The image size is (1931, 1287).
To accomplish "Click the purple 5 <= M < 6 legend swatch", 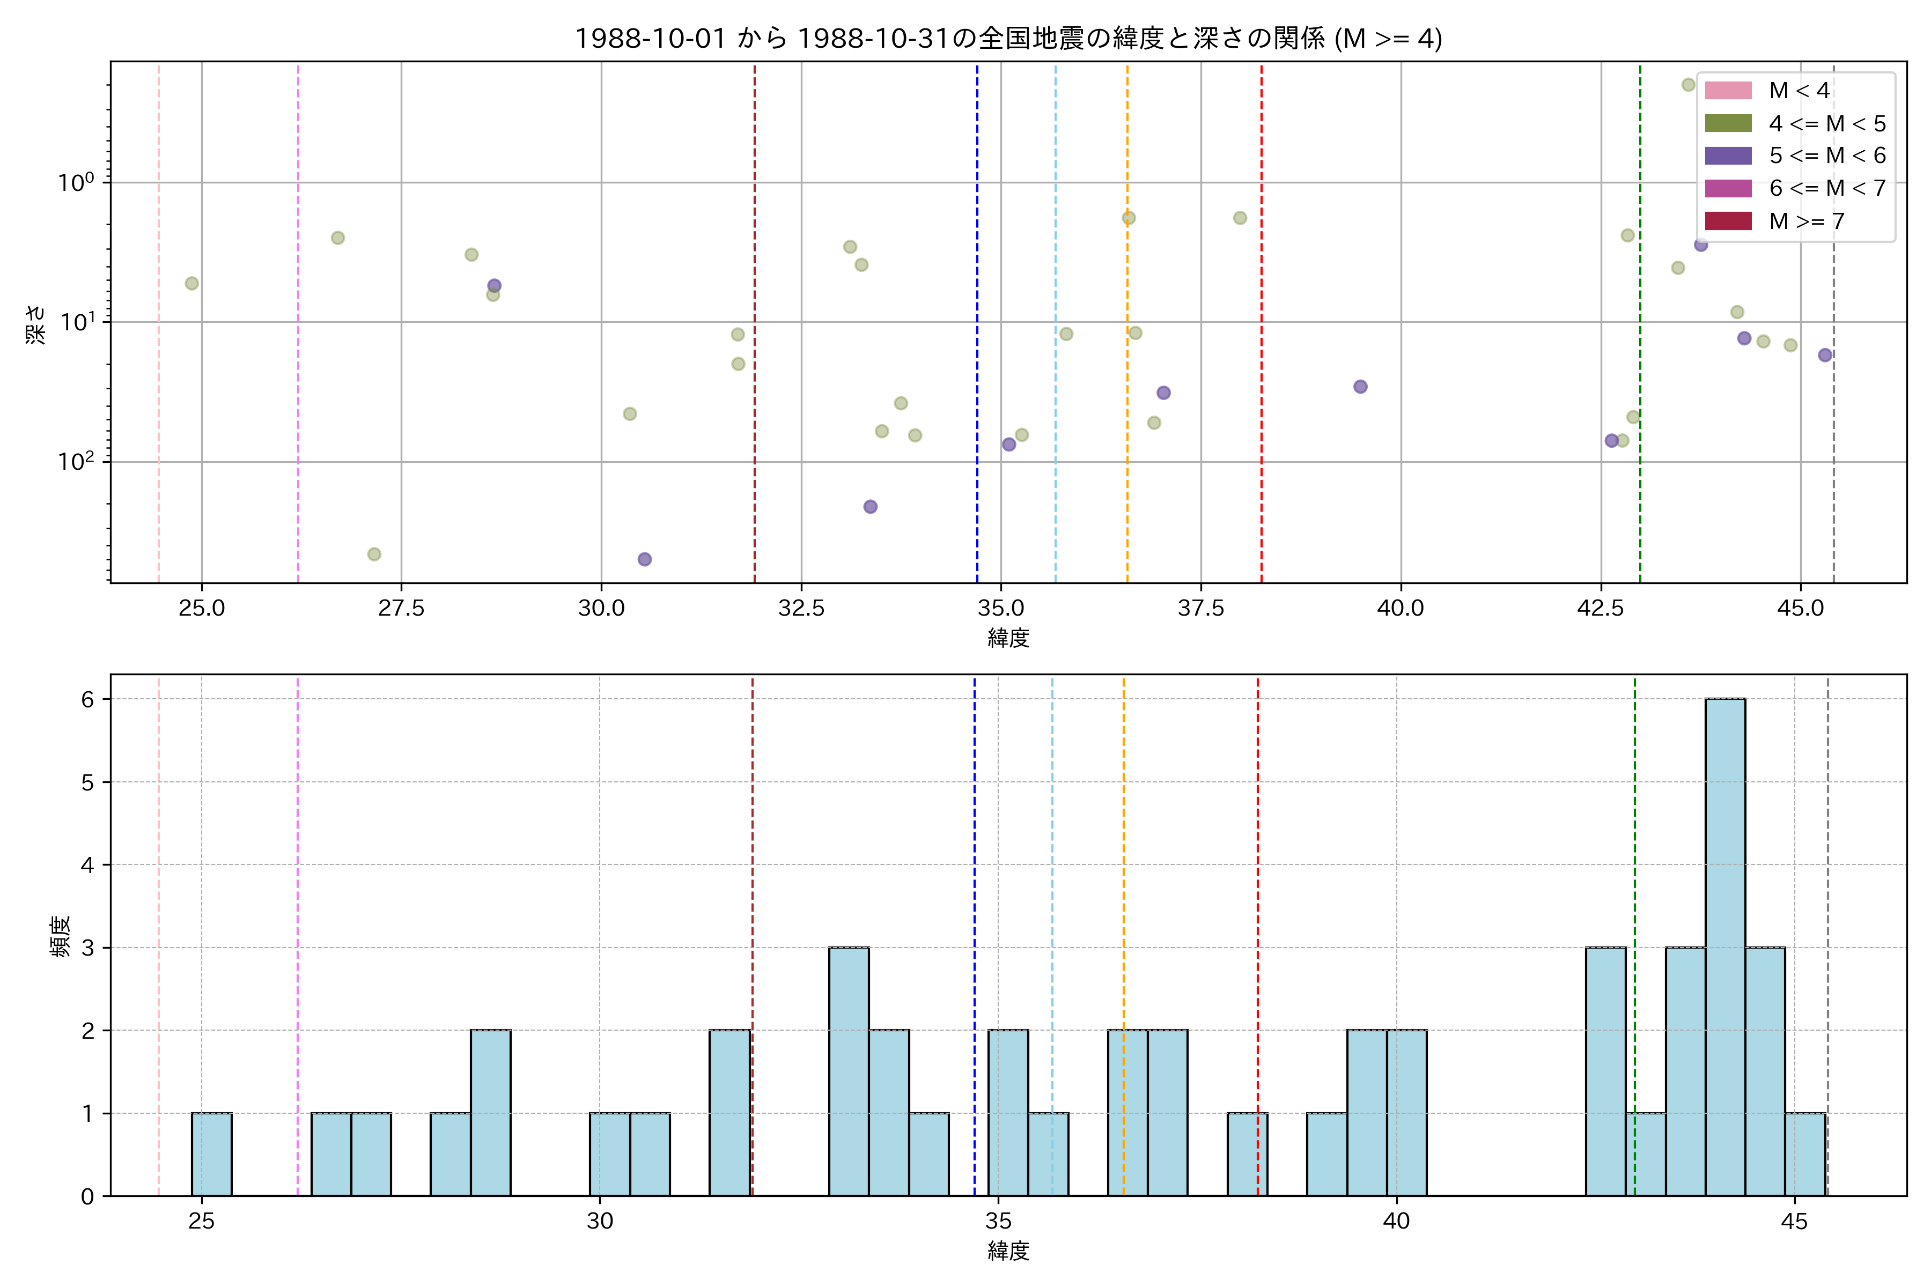I will coord(1727,156).
